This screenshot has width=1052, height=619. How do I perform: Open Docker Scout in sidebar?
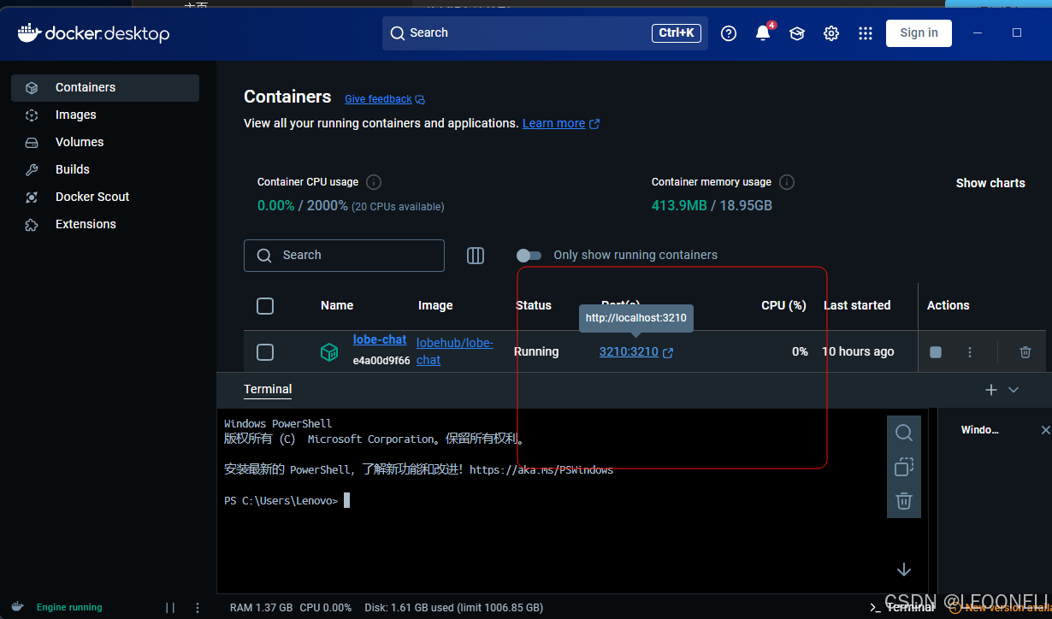(105, 197)
